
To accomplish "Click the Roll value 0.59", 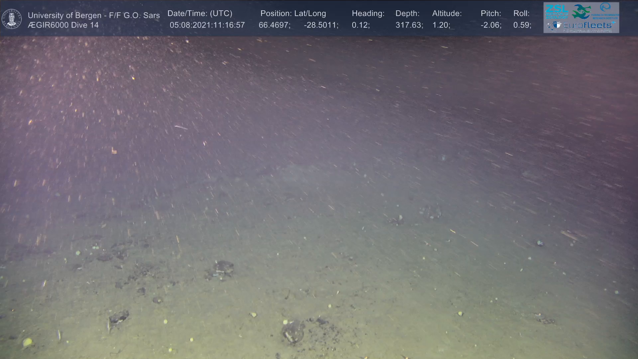I will 522,25.
